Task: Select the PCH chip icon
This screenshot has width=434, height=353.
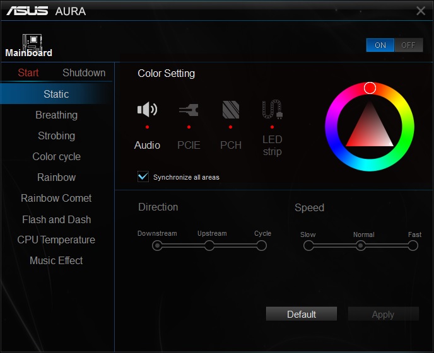Action: 231,110
